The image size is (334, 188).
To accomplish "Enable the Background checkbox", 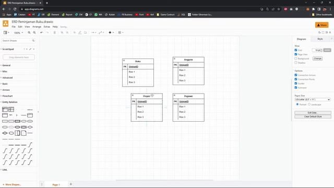I will 296,58.
